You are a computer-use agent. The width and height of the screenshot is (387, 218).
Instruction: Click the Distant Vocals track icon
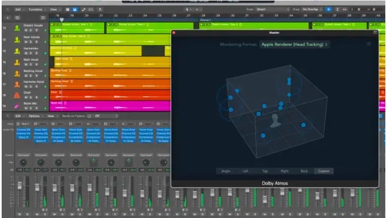(x=17, y=28)
